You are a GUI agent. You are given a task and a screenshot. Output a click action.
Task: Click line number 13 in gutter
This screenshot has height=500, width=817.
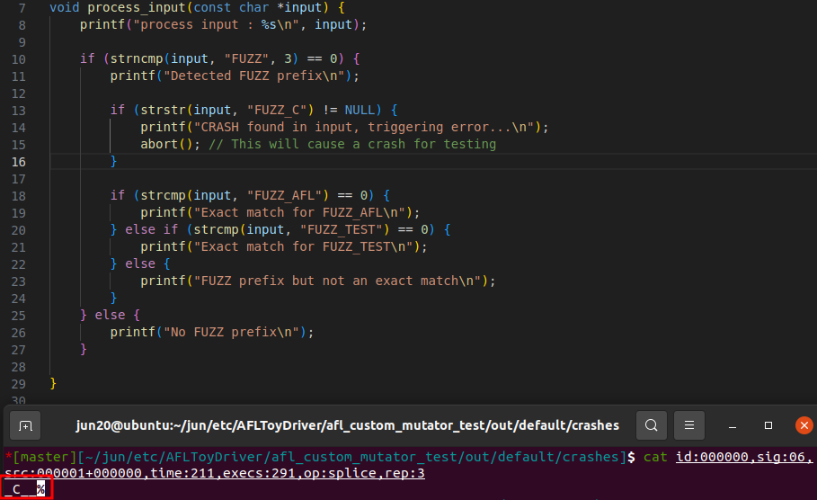click(18, 110)
